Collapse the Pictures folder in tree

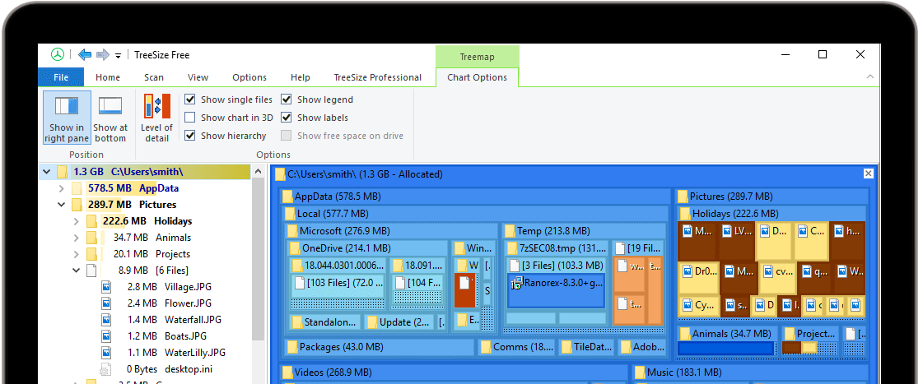[x=62, y=205]
